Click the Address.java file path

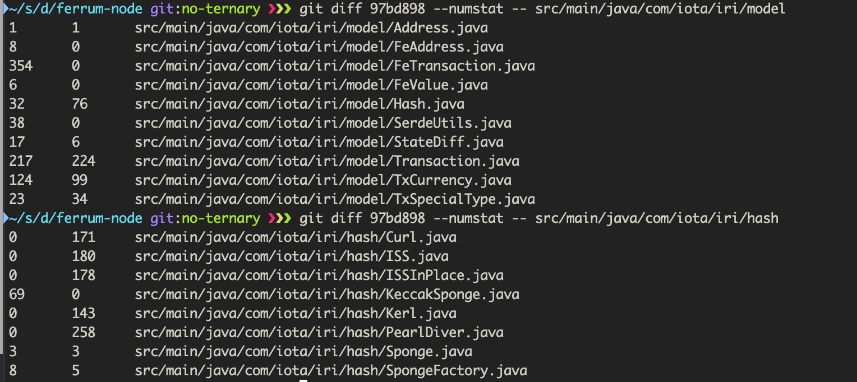click(311, 28)
